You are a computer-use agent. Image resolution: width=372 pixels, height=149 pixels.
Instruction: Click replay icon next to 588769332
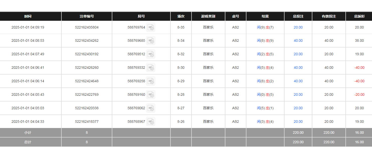click(151, 68)
